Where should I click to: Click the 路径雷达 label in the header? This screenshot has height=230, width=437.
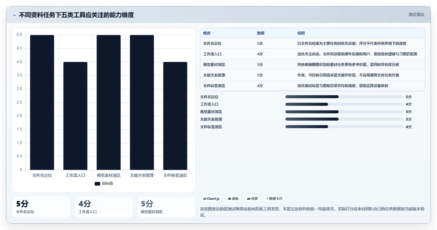[x=417, y=15]
